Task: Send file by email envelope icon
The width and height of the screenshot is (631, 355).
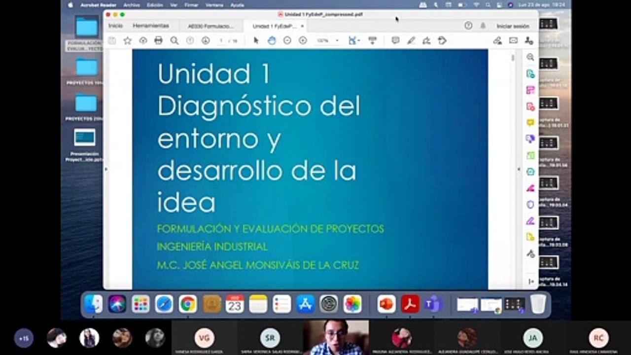Action: 513,41
